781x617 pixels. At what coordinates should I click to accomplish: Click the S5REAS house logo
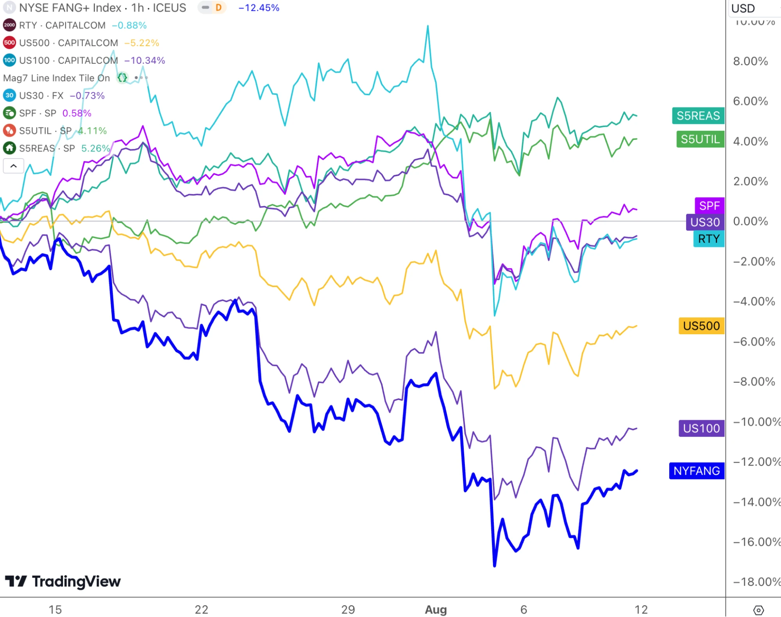point(9,148)
